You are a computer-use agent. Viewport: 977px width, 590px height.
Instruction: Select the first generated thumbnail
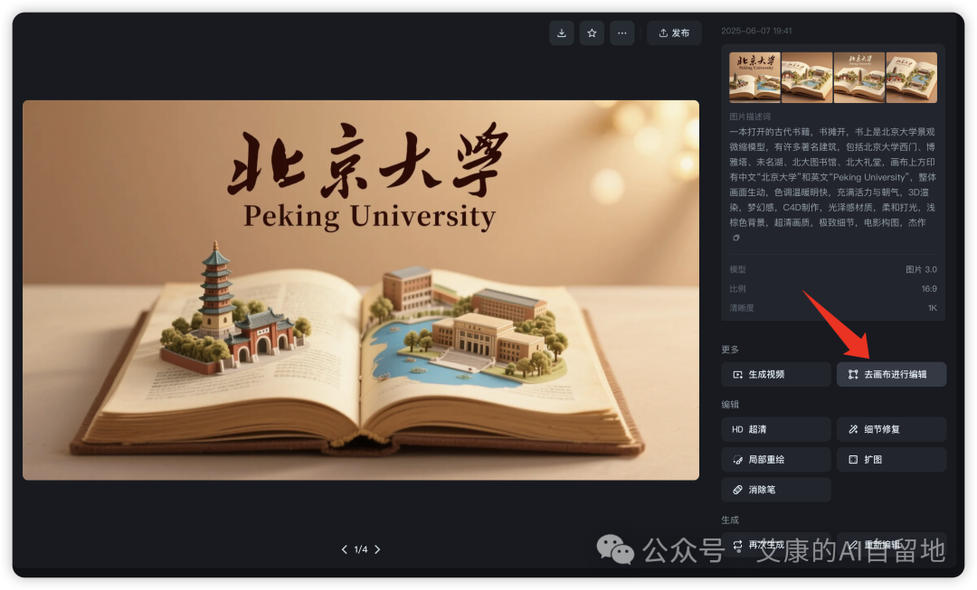coord(754,77)
